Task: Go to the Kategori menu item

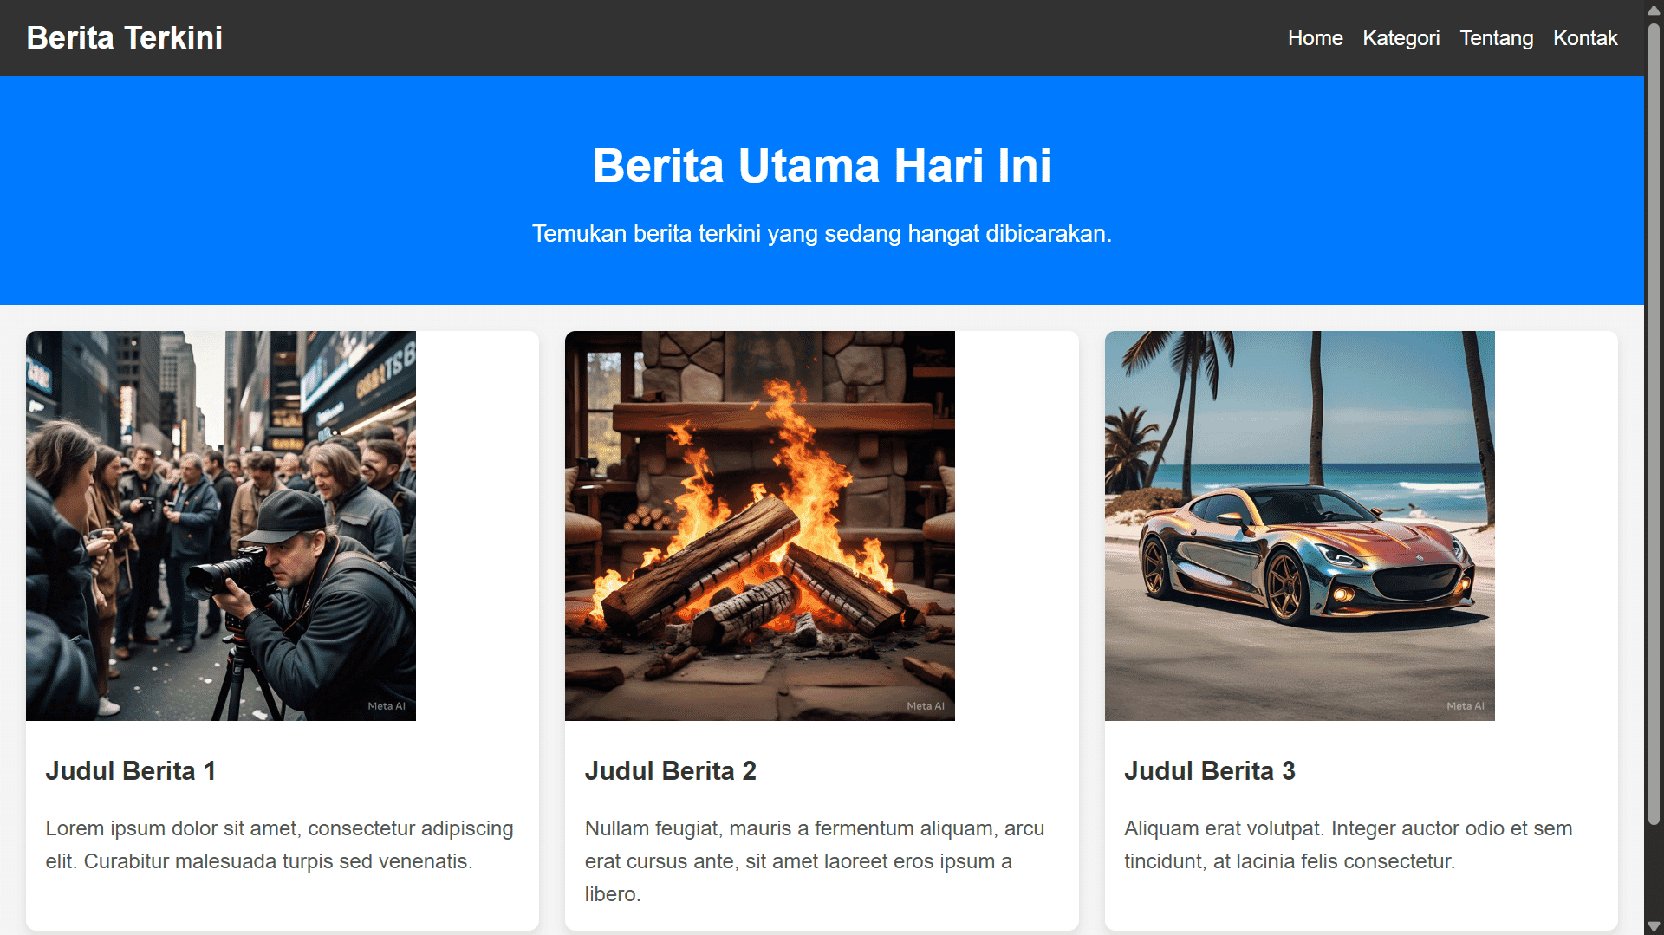Action: tap(1401, 38)
